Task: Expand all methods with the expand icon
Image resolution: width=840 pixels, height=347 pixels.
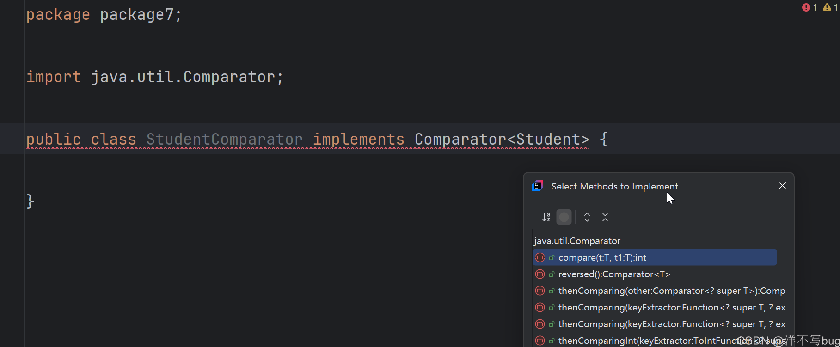Action: (x=587, y=217)
